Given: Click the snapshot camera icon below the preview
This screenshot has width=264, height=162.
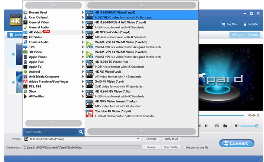Looking at the screenshot, I should pos(217,126).
